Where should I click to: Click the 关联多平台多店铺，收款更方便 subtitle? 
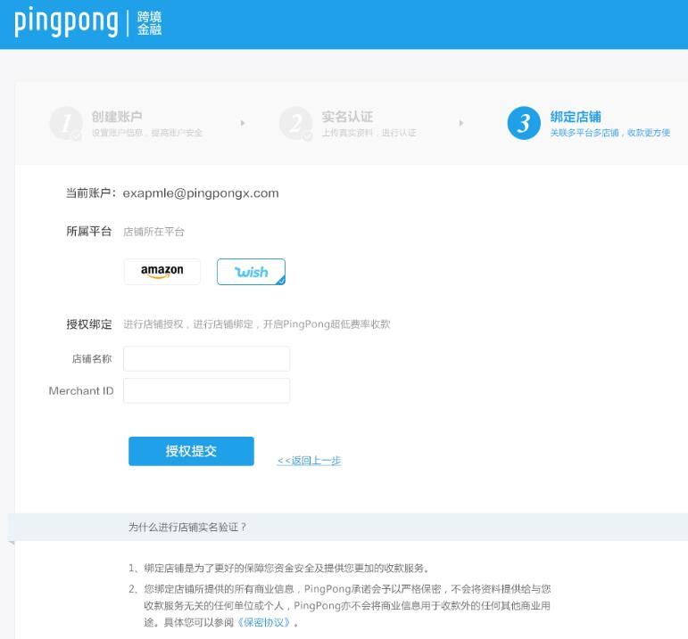point(610,133)
